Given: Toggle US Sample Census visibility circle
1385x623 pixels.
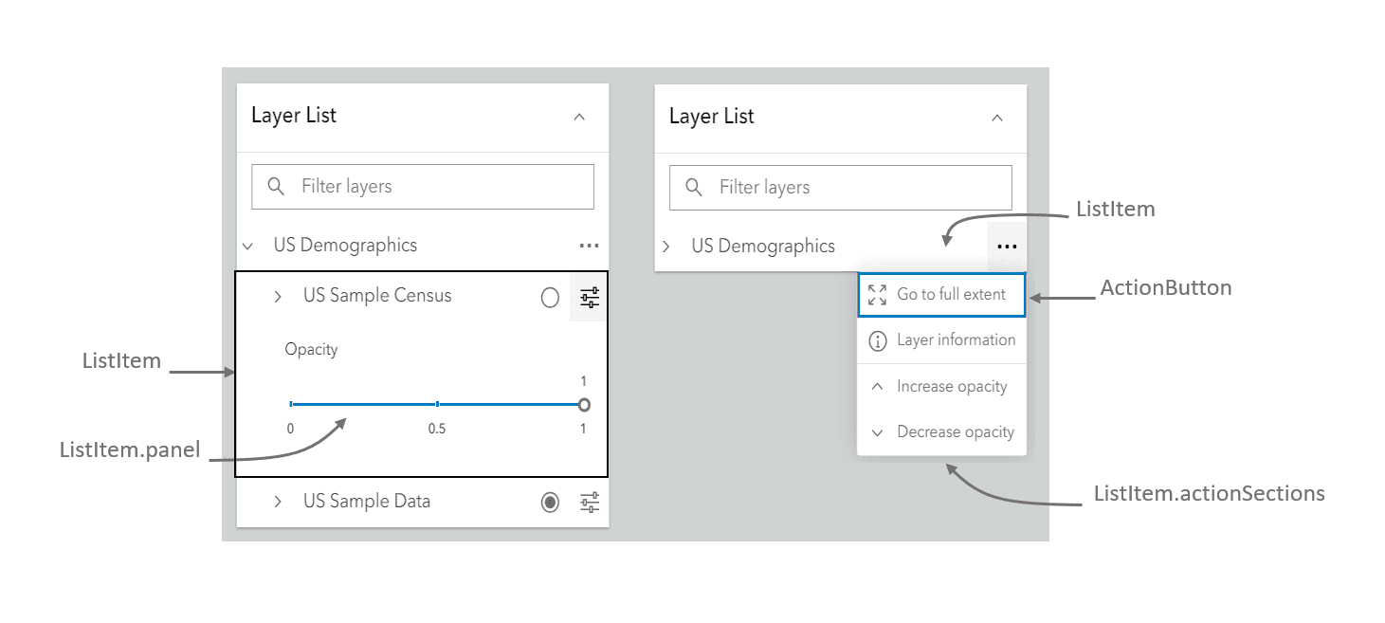Looking at the screenshot, I should (x=550, y=297).
